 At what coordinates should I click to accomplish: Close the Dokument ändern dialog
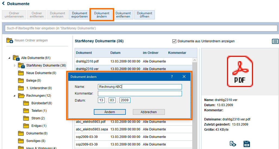pos(184,77)
